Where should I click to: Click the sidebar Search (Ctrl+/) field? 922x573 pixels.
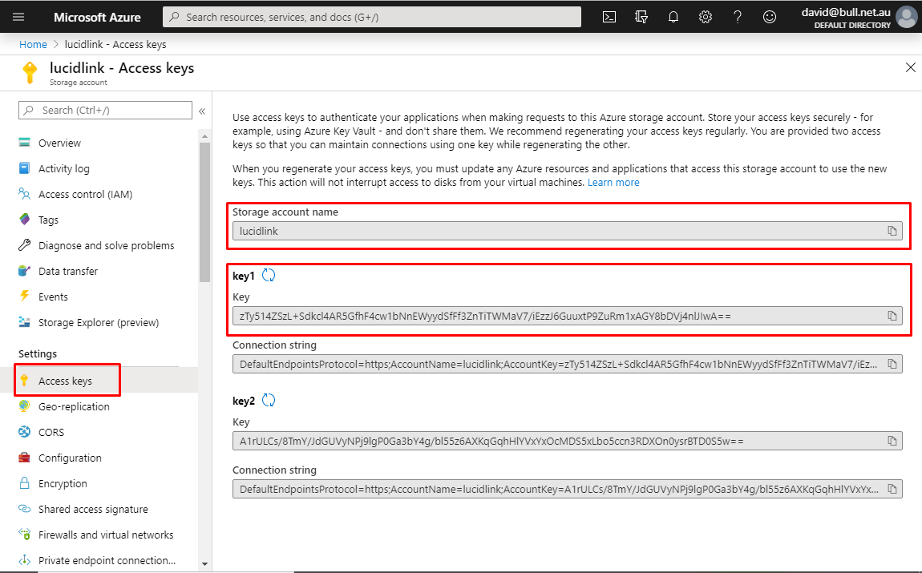coord(105,111)
